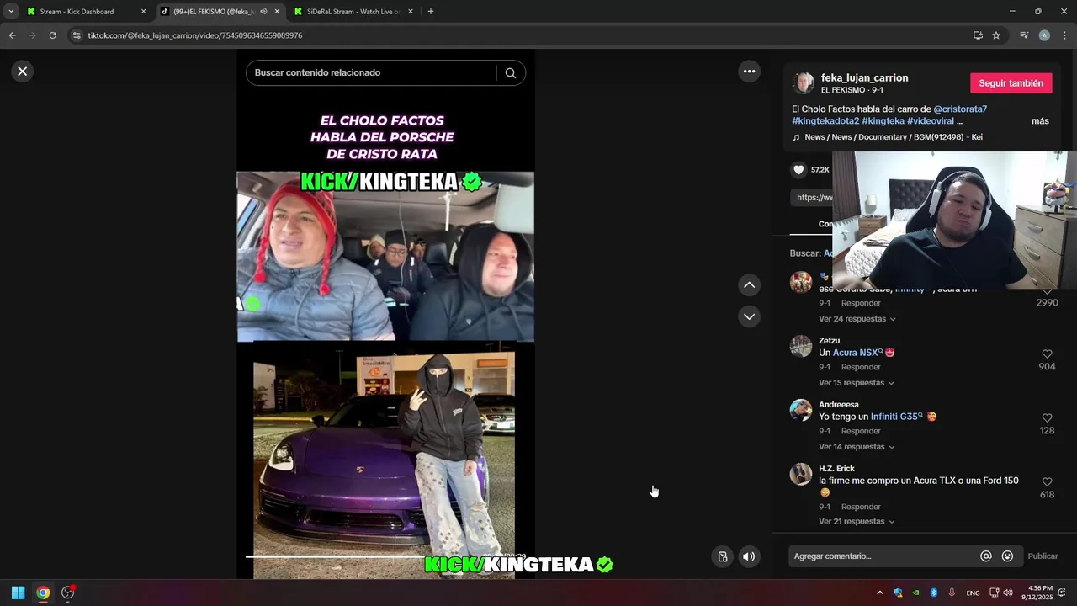Open the Windows Start menu
Image resolution: width=1077 pixels, height=606 pixels.
[18, 593]
